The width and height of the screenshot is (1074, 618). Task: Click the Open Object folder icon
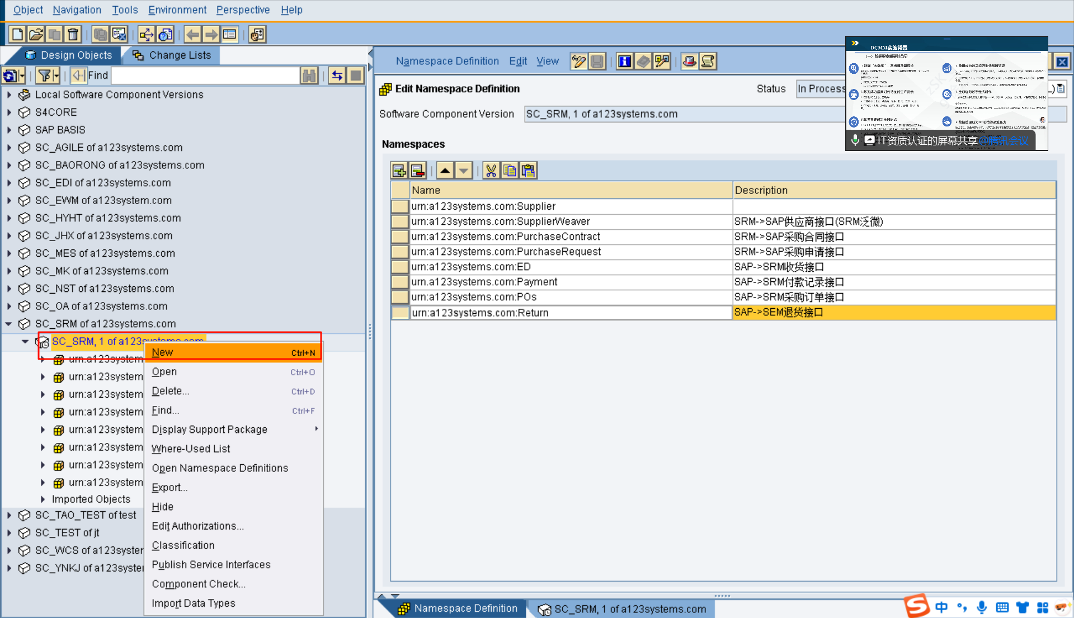click(36, 35)
